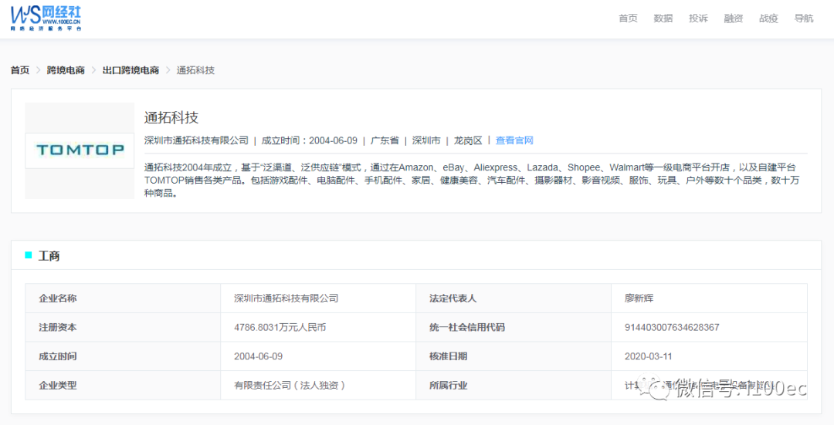
Task: Click the 统一社会信用代码 label
Action: tap(467, 327)
